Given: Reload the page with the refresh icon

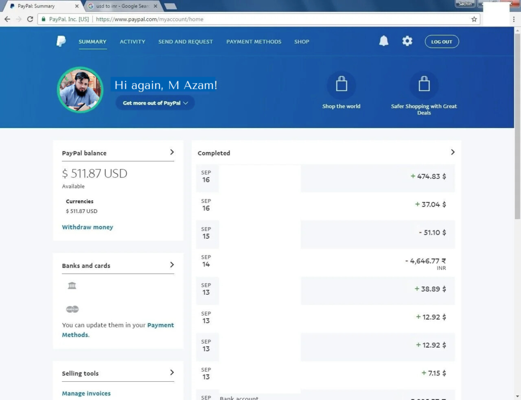Looking at the screenshot, I should point(30,19).
